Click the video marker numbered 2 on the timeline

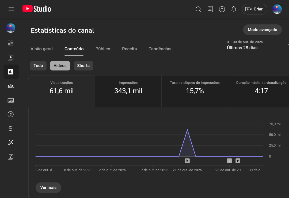(229, 161)
